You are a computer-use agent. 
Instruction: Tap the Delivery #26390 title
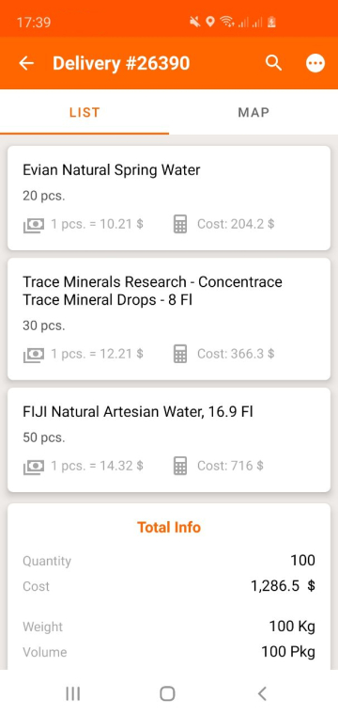[x=121, y=63]
